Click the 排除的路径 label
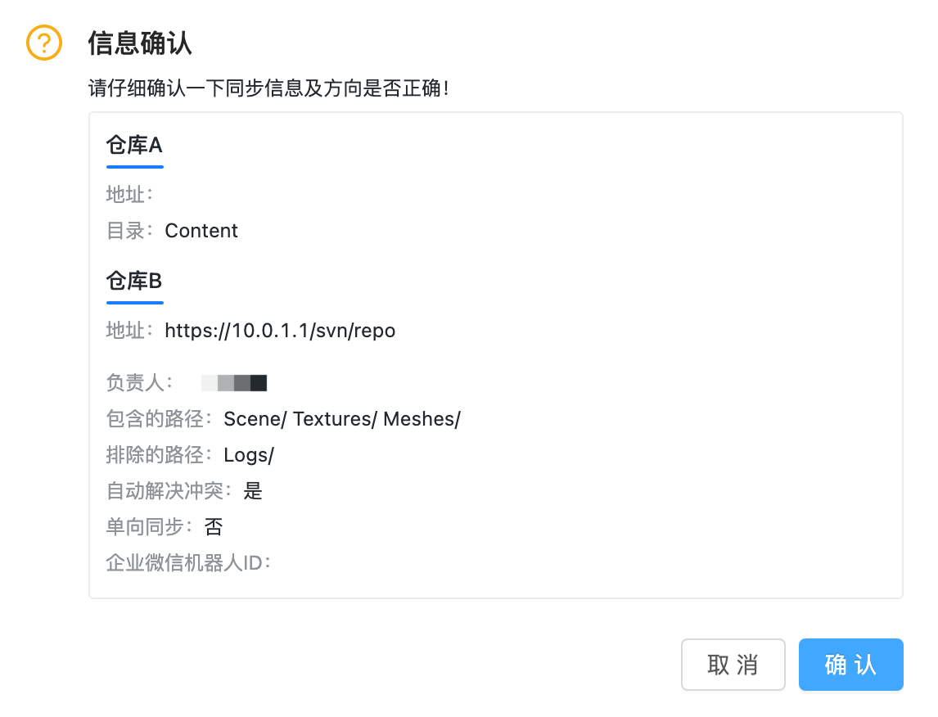The image size is (938, 717). (x=159, y=455)
